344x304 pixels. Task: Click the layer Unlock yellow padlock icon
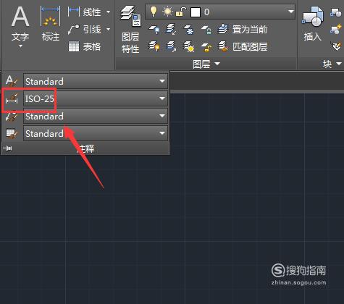[206, 47]
